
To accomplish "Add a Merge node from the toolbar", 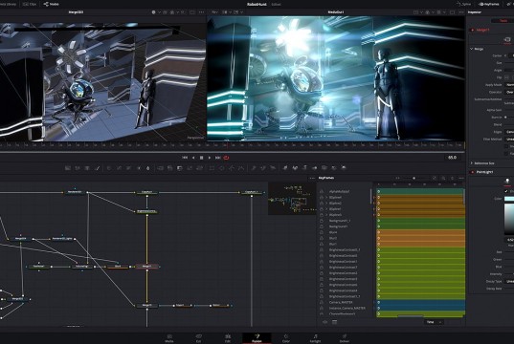I will pos(160,168).
